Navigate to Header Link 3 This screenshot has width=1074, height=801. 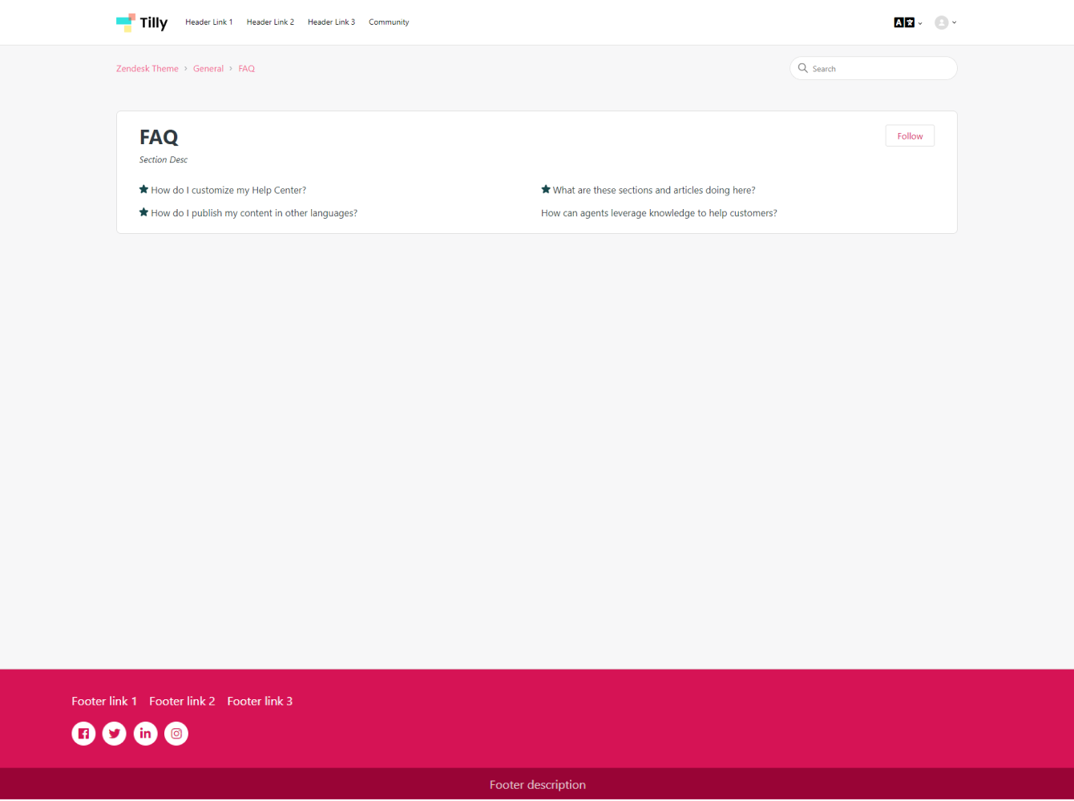click(x=331, y=22)
